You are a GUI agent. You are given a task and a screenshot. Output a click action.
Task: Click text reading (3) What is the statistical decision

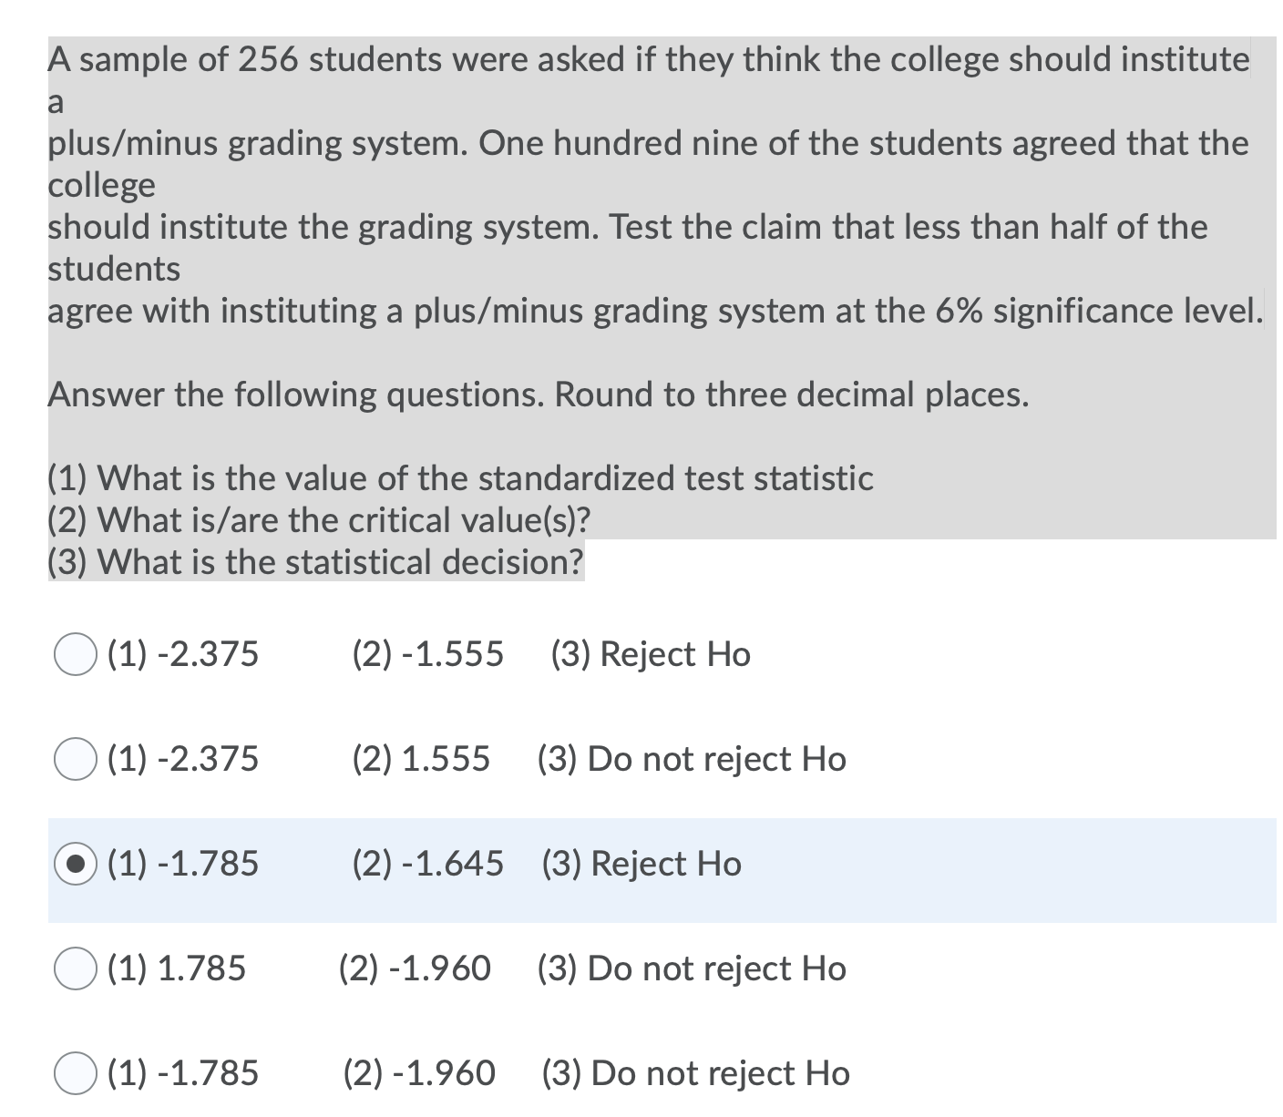(x=314, y=562)
